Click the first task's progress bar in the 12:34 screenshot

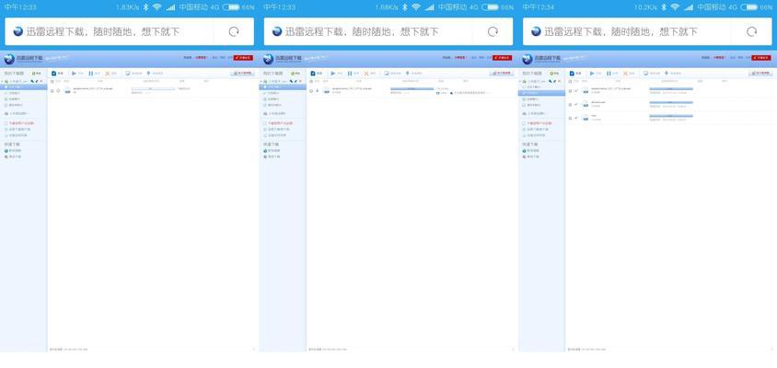671,89
